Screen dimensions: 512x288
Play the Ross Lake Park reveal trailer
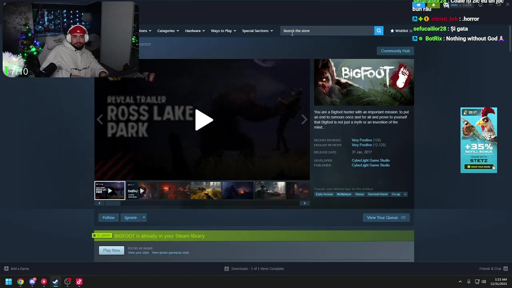coord(204,120)
